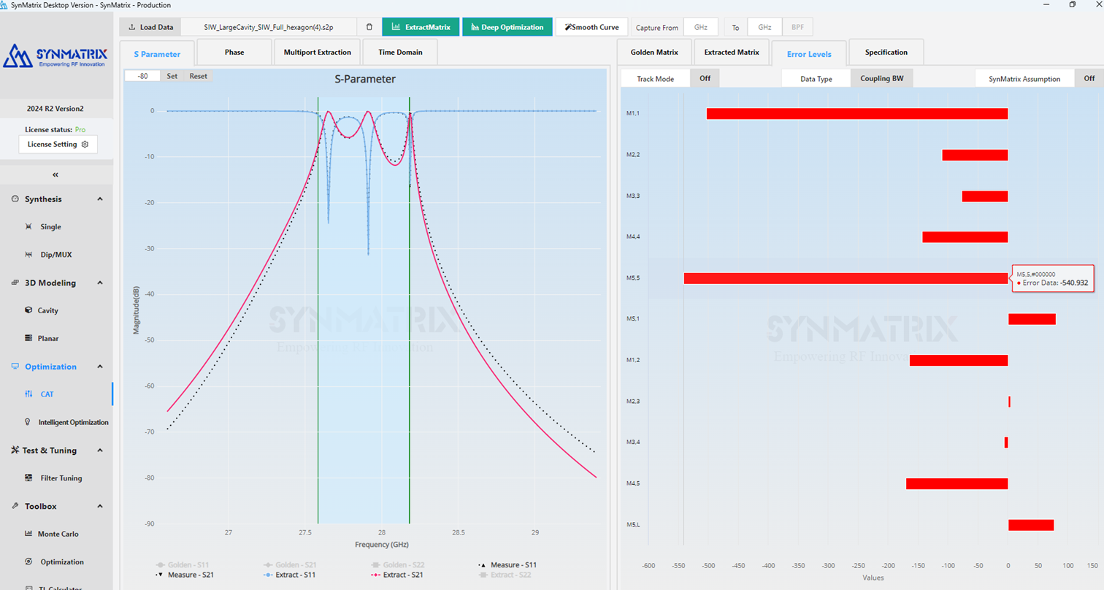Open License Setting
This screenshot has height=590, width=1104.
tap(58, 145)
